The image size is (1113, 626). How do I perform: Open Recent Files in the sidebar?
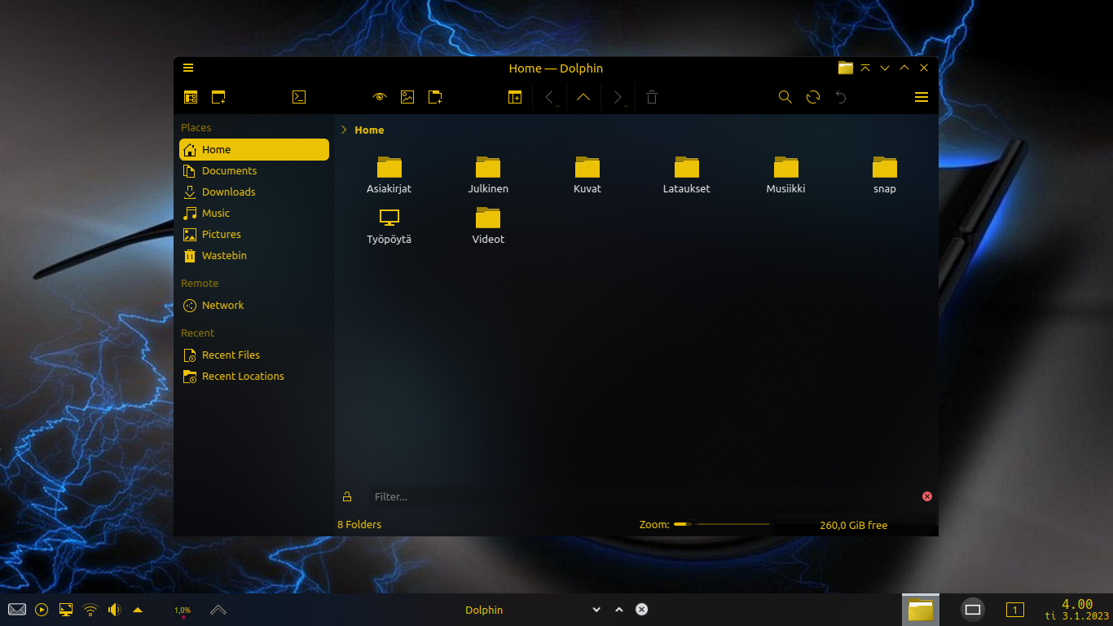254,355
